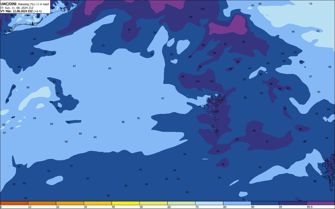Viewport: 335px width, 209px height.
Task: Select the 'IT: Sun. 11. 08. 2024 21Z' line
Action: point(17,8)
